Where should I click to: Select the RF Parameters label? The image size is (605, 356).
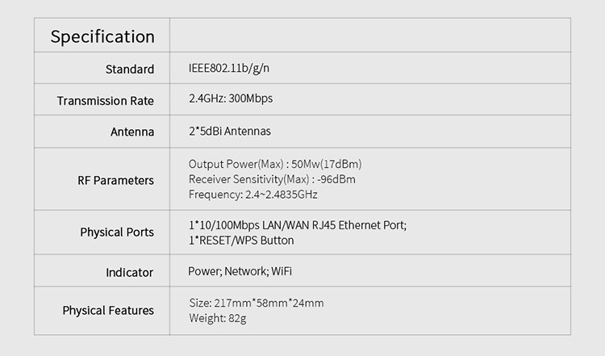coord(115,180)
